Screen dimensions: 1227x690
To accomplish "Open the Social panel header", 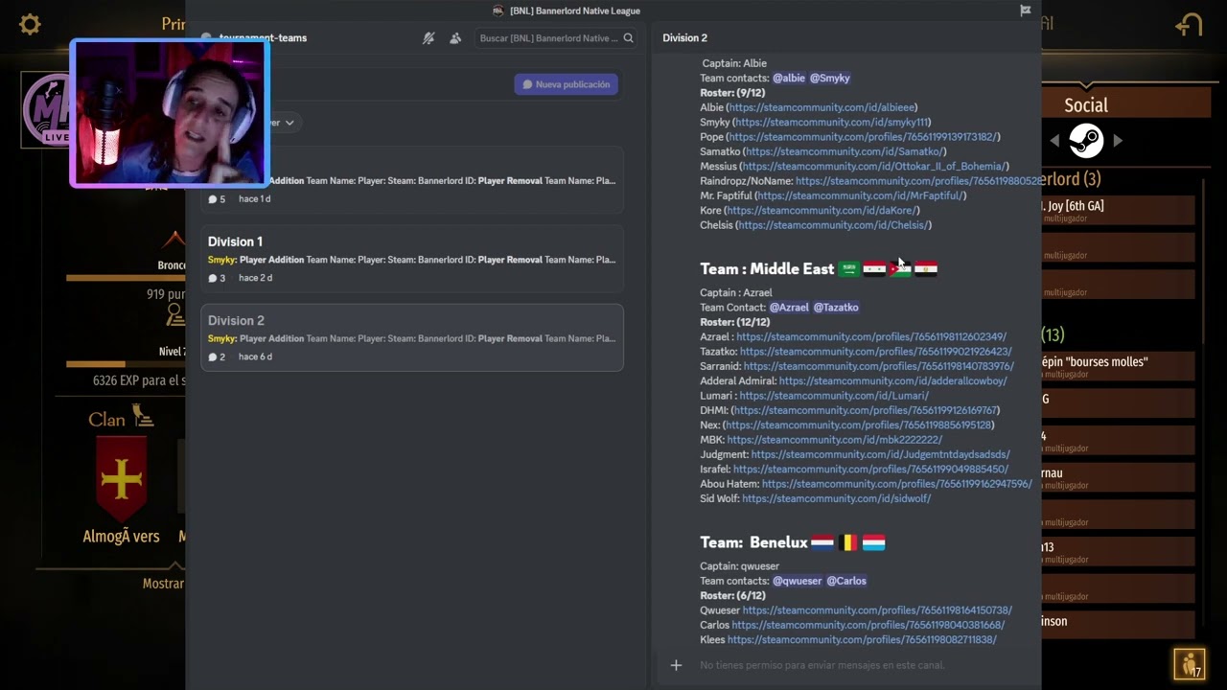I will (x=1086, y=105).
